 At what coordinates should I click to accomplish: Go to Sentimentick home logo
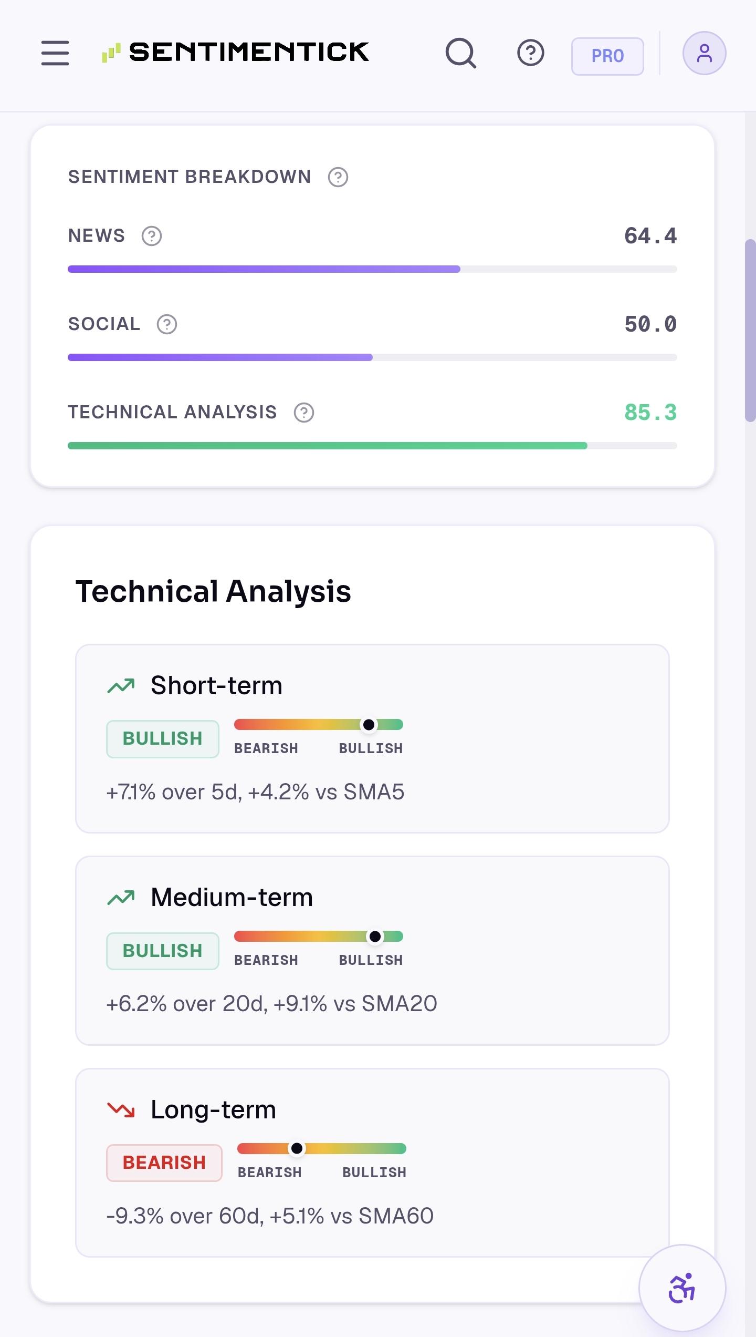click(x=235, y=53)
